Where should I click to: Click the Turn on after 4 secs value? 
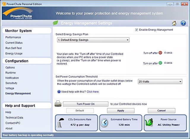point(168,63)
